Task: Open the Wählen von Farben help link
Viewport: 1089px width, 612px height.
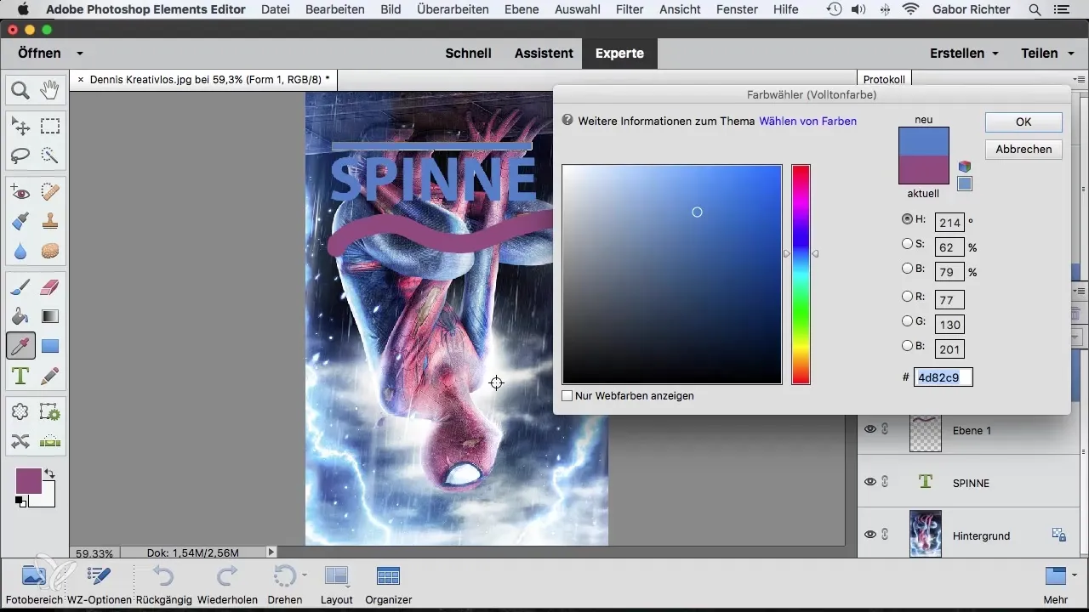Action: coord(807,121)
